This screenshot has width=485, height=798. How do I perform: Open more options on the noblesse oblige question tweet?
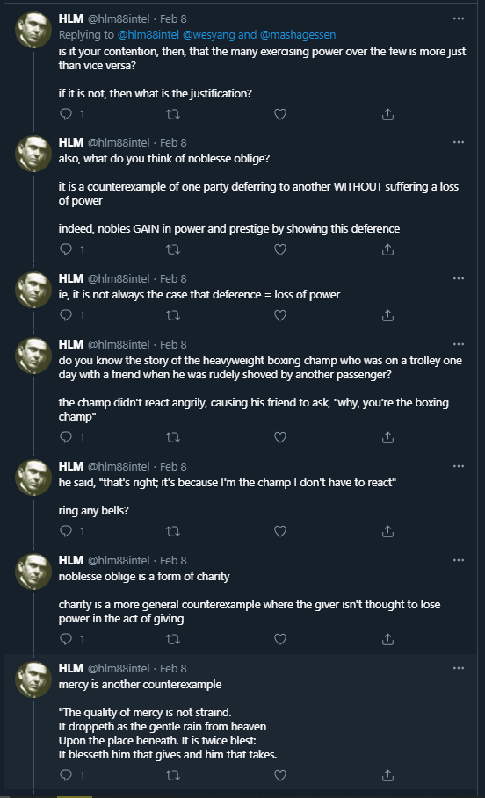pyautogui.click(x=459, y=142)
